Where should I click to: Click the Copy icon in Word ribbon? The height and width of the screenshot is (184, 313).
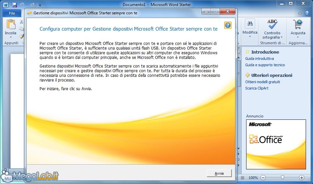[21, 29]
